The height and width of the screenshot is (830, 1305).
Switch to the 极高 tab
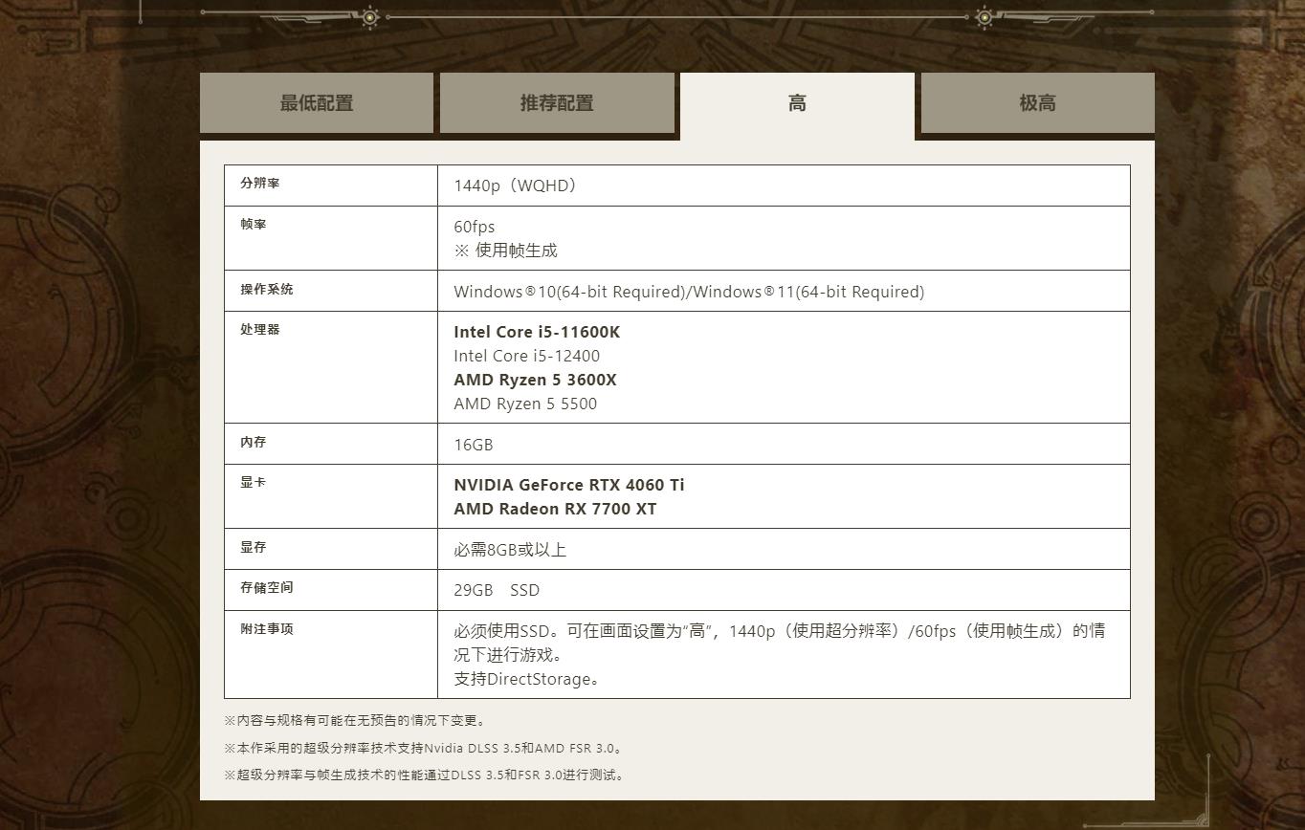pos(1037,103)
